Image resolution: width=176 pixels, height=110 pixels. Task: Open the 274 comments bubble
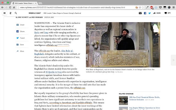pos(167,13)
